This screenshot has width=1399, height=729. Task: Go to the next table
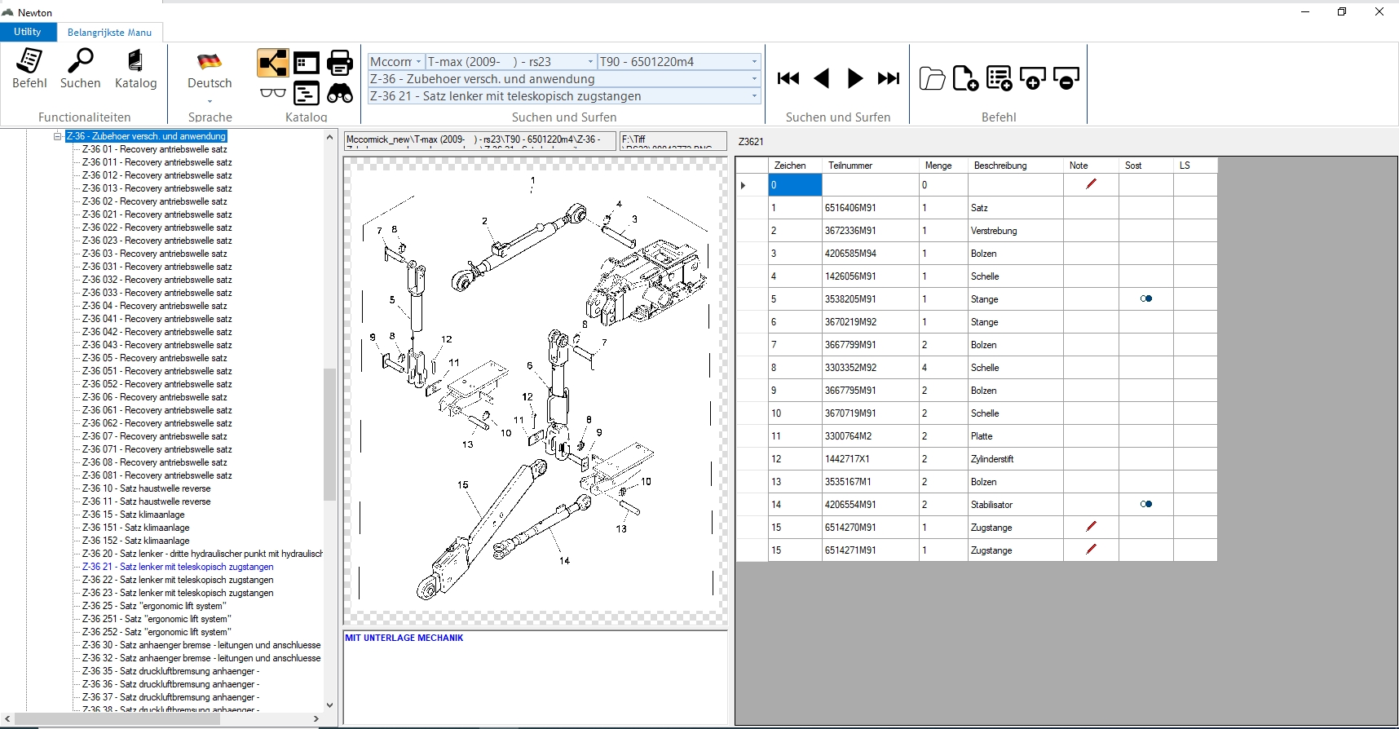855,78
